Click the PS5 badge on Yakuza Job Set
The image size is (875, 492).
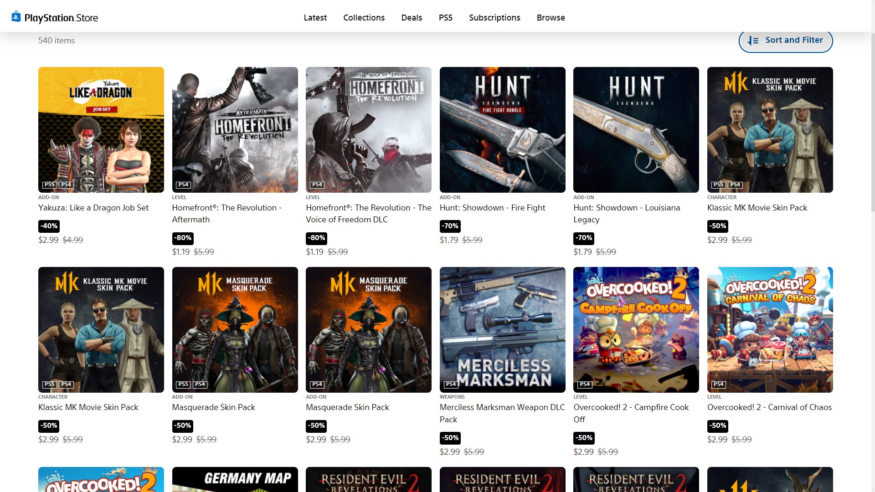point(49,184)
